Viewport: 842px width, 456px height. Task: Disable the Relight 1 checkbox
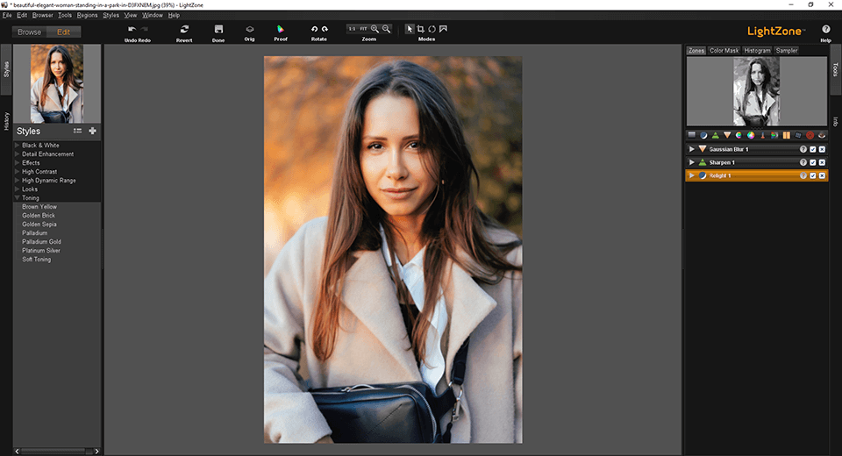(813, 175)
